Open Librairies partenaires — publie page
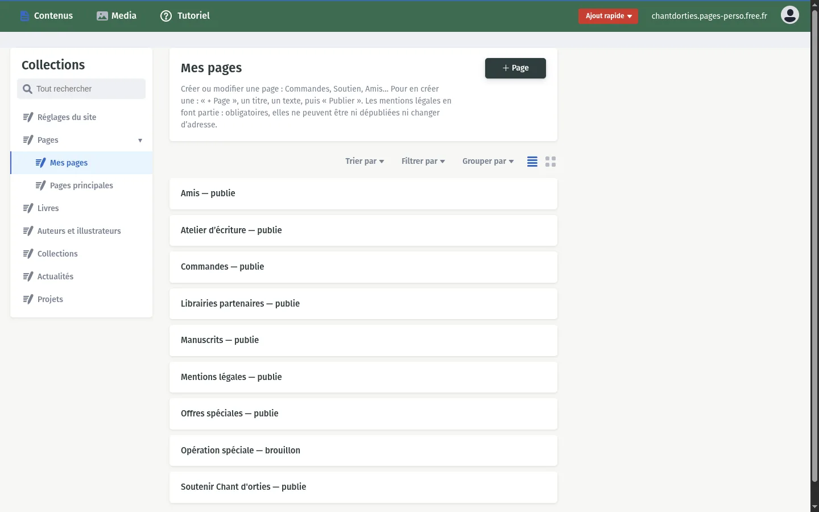Screen dimensions: 819x512 (x=363, y=304)
